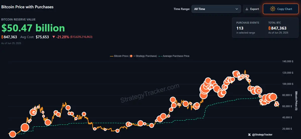
Task: Click the chevron arrow in Time Range selector
Action: [x=237, y=9]
